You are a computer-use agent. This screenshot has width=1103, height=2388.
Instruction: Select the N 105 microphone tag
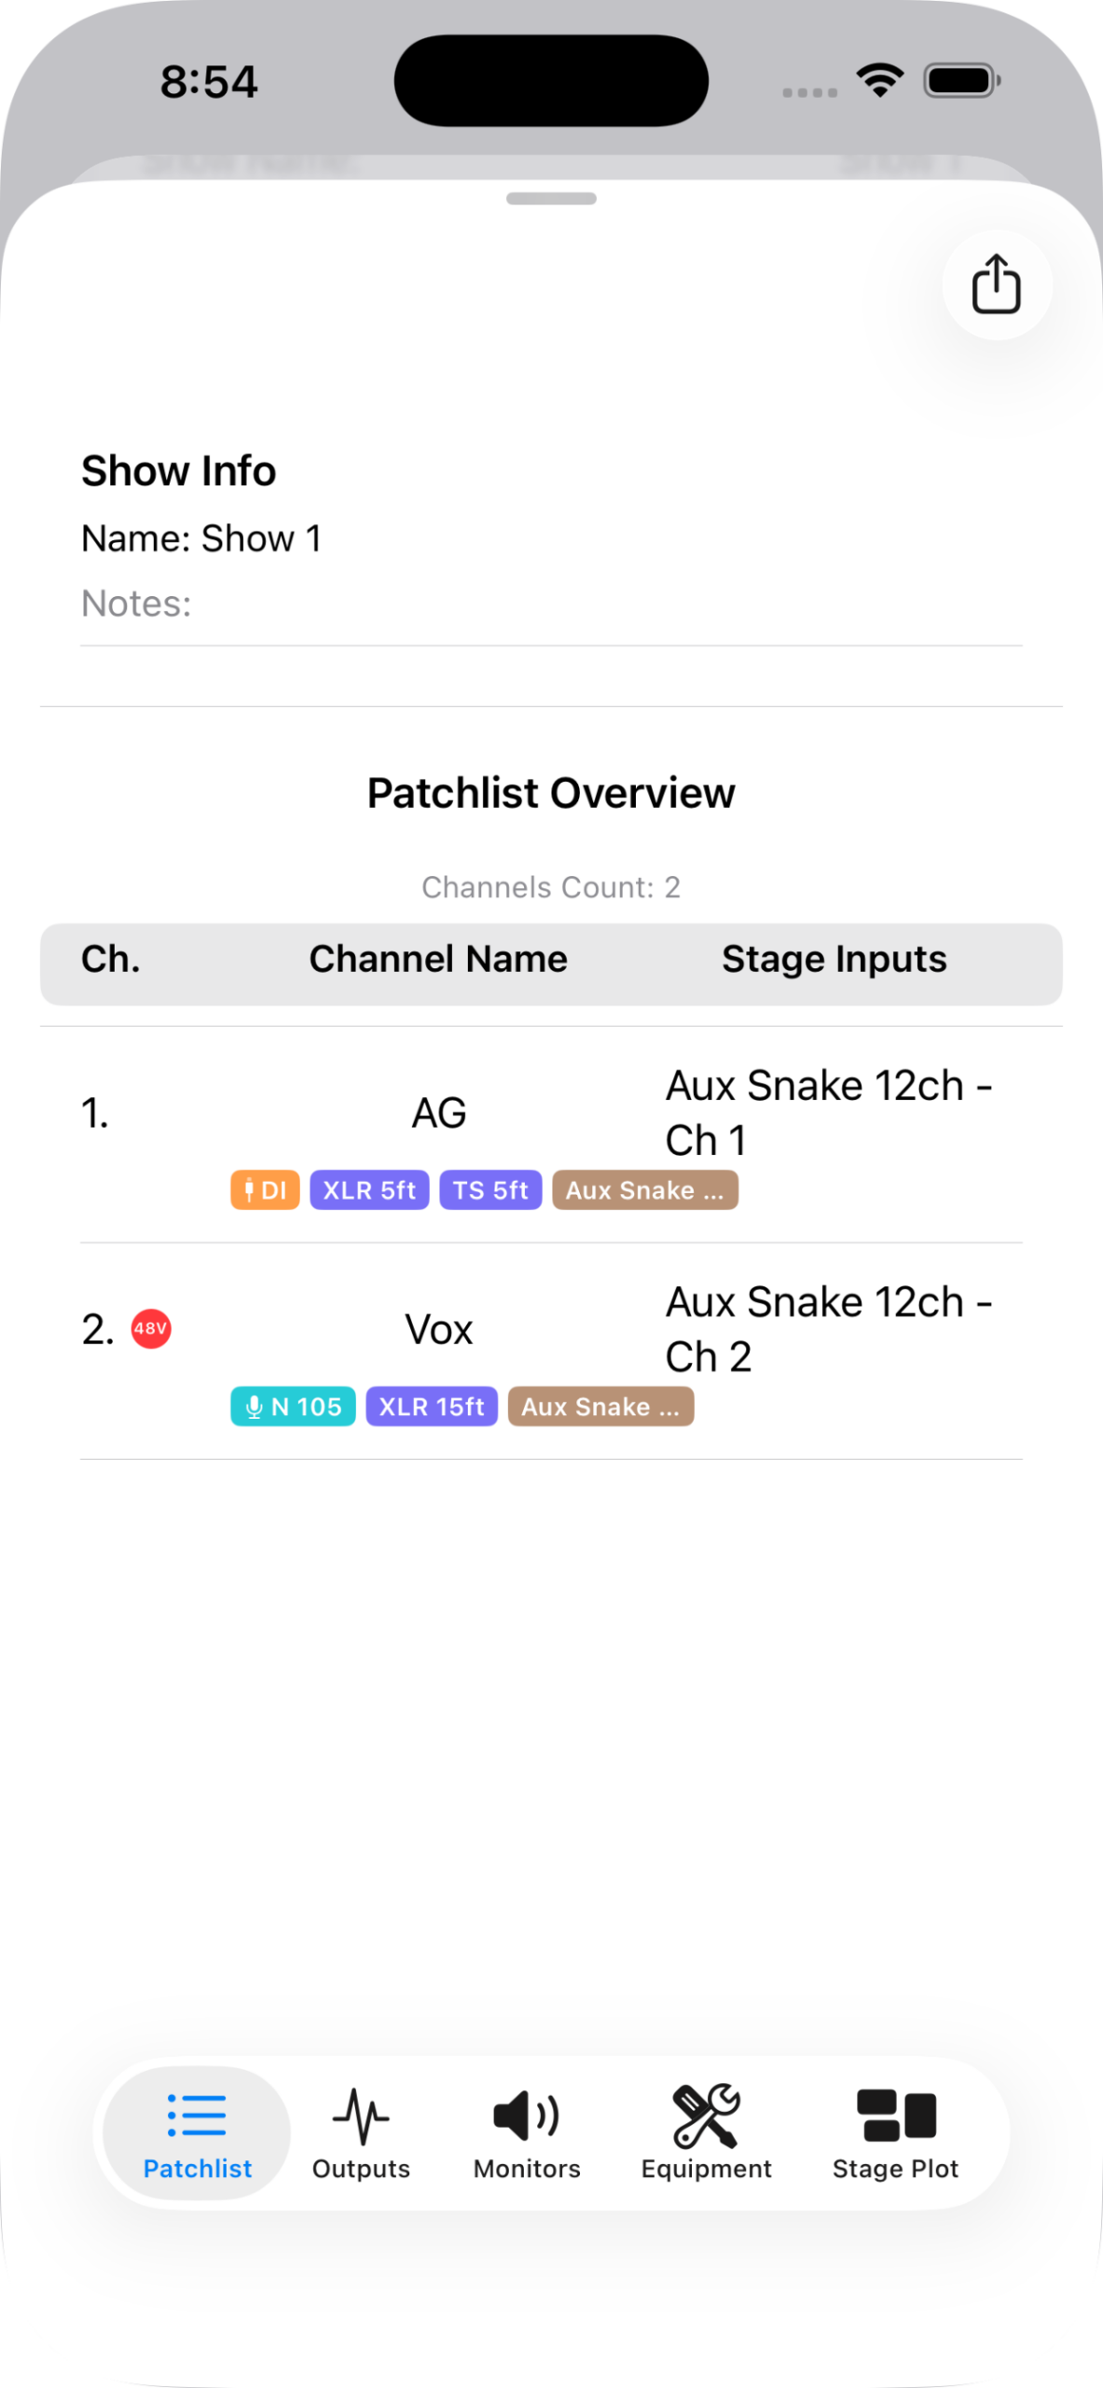(293, 1406)
